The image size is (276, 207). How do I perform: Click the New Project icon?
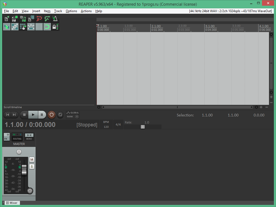coord(7,19)
